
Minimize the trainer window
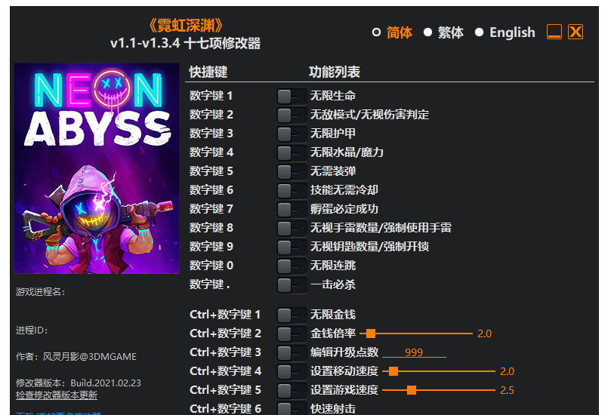coord(554,32)
